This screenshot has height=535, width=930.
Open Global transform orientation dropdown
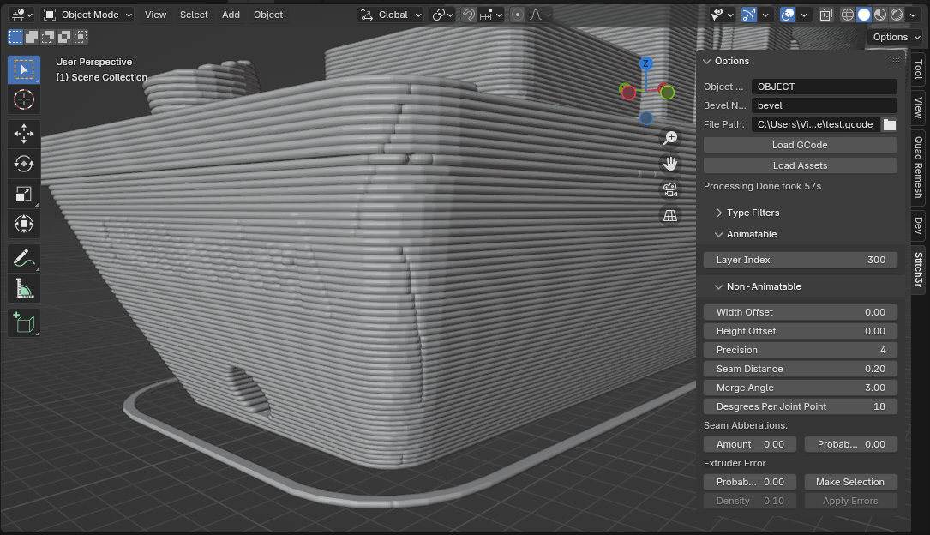click(391, 15)
